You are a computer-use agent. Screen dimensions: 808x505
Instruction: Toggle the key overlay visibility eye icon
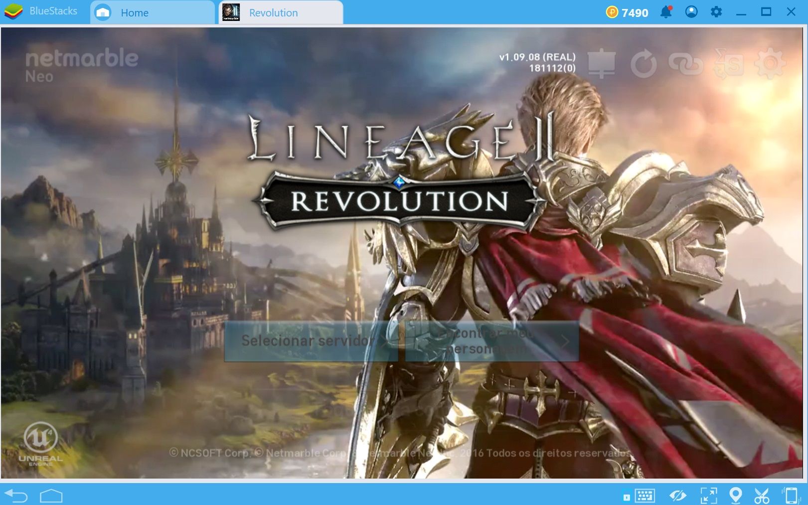677,496
